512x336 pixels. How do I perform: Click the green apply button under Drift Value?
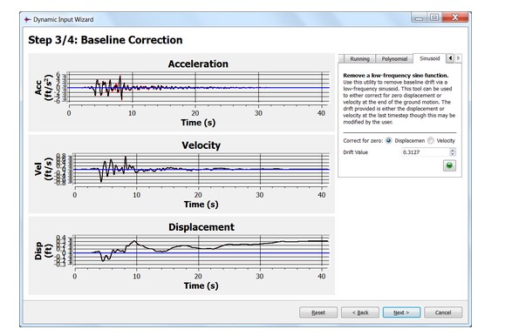pyautogui.click(x=449, y=166)
